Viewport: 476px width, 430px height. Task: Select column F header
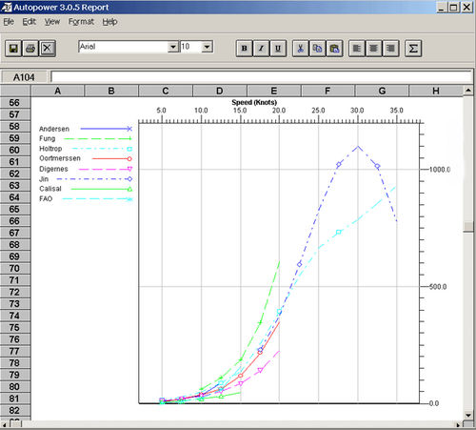coord(327,91)
